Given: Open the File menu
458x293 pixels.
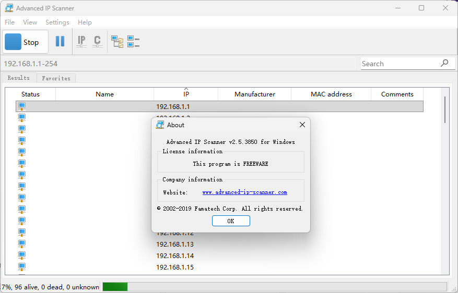Looking at the screenshot, I should click(x=9, y=22).
